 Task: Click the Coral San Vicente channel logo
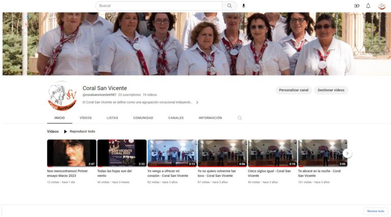tap(62, 96)
